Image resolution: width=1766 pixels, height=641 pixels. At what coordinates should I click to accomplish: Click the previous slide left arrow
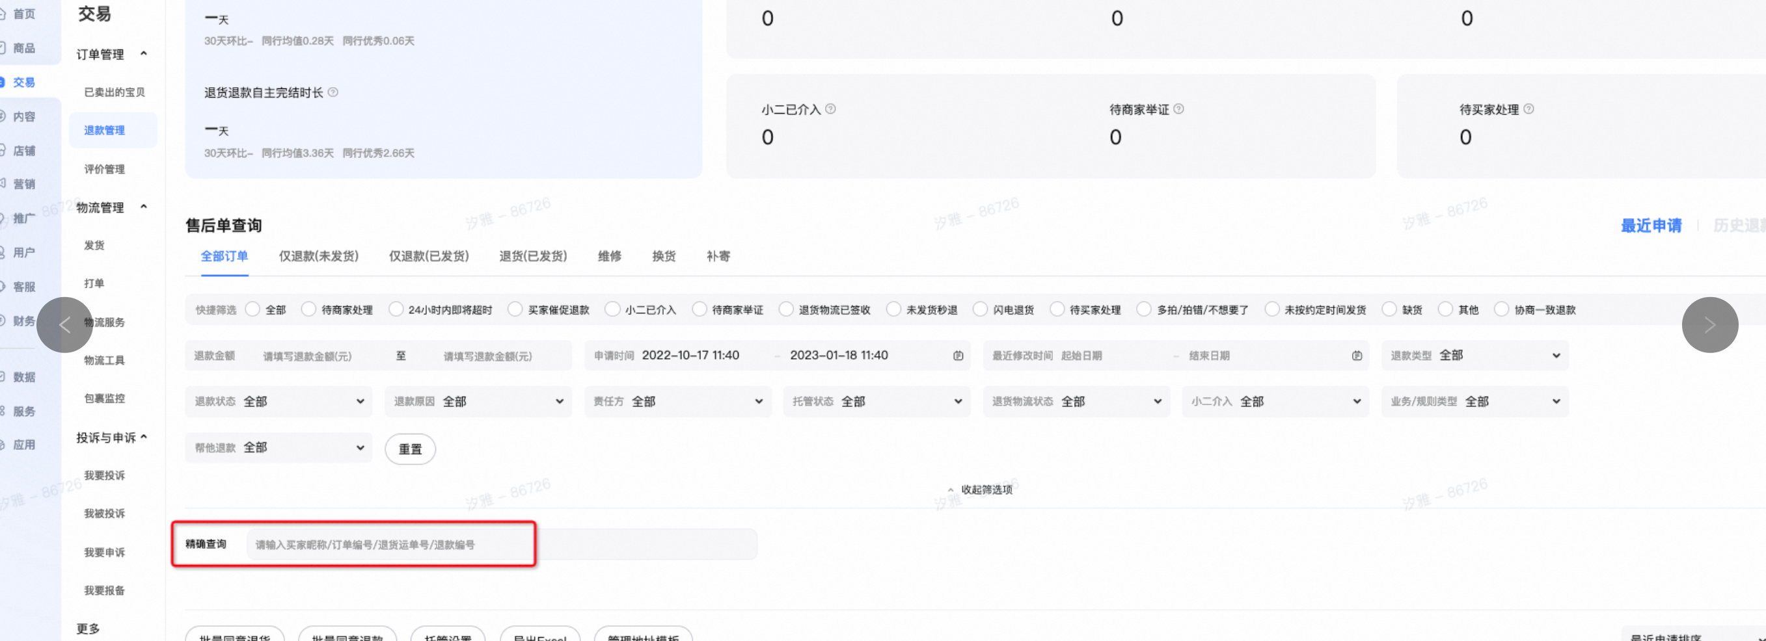pyautogui.click(x=64, y=324)
